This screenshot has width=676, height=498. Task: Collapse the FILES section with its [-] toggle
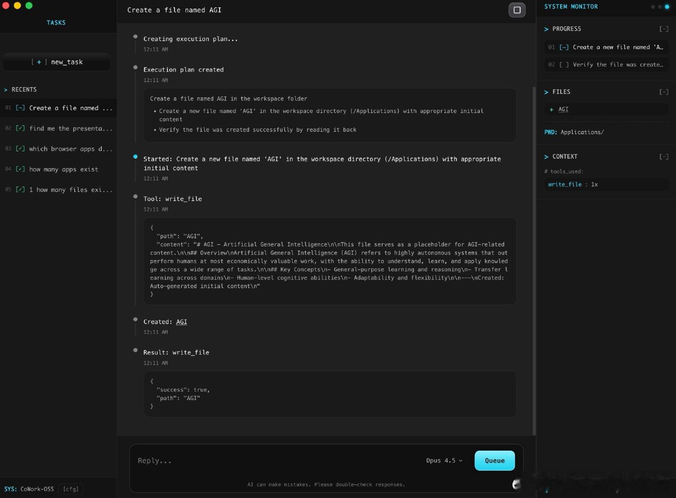(x=664, y=92)
